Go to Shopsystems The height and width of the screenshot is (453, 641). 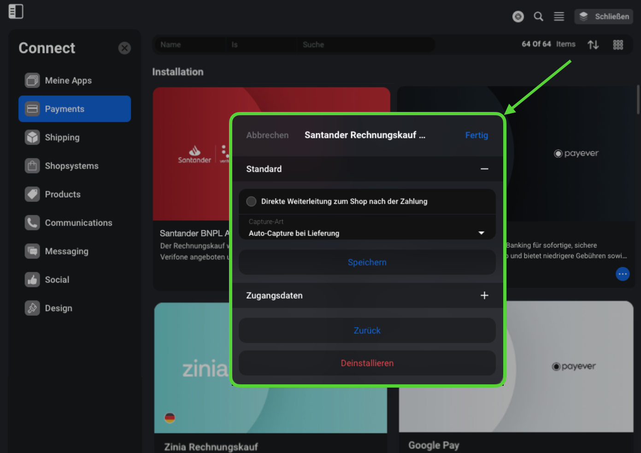pyautogui.click(x=75, y=166)
